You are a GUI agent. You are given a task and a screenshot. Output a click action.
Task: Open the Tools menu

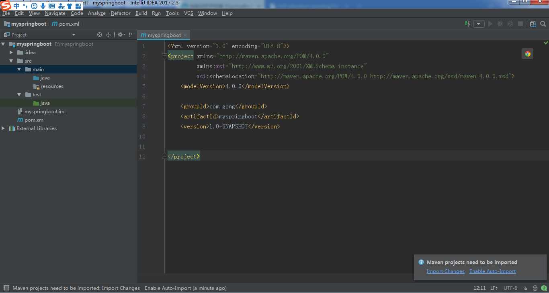click(x=172, y=13)
